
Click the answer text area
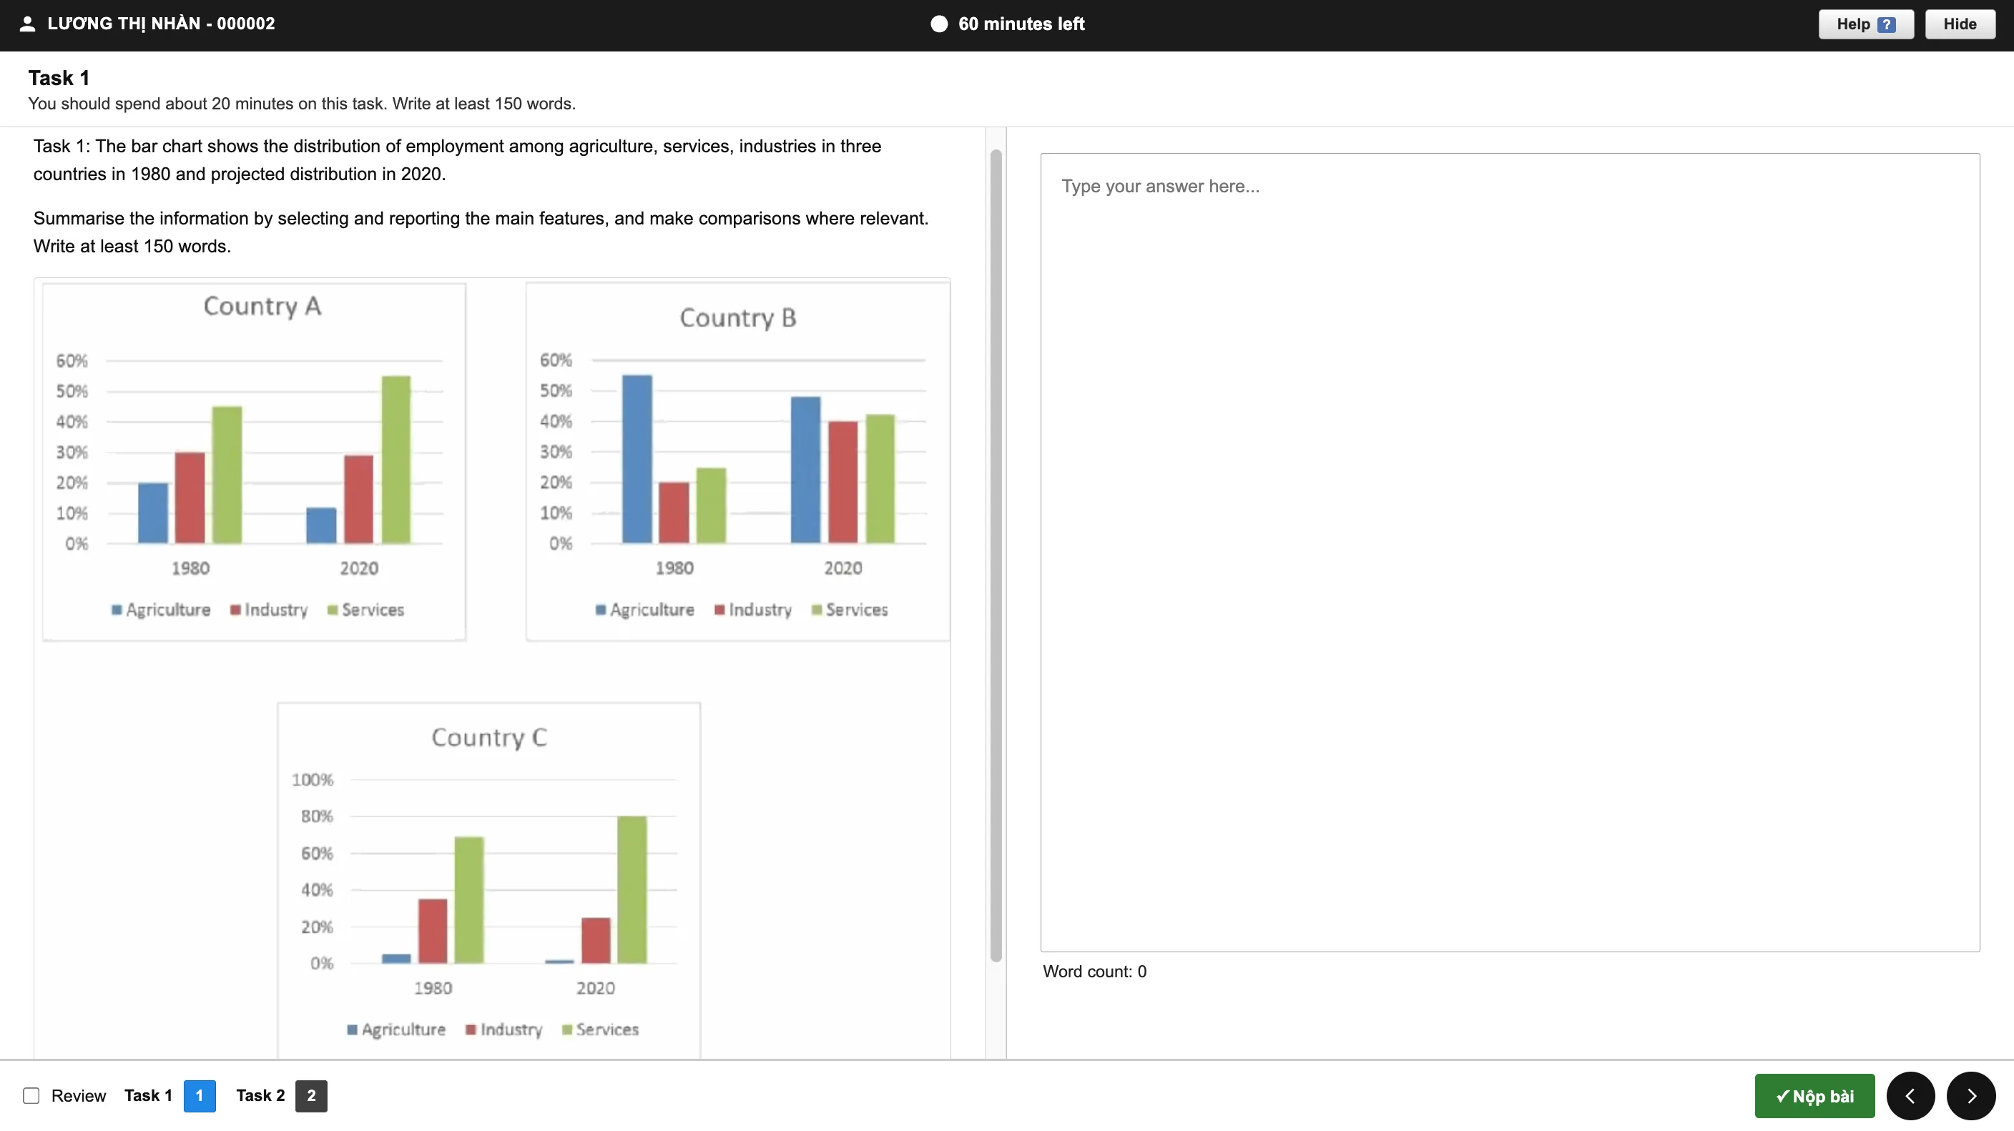point(1510,553)
